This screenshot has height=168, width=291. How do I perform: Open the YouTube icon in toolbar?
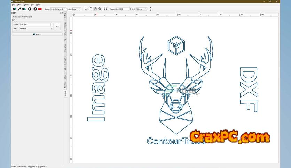click(40, 9)
